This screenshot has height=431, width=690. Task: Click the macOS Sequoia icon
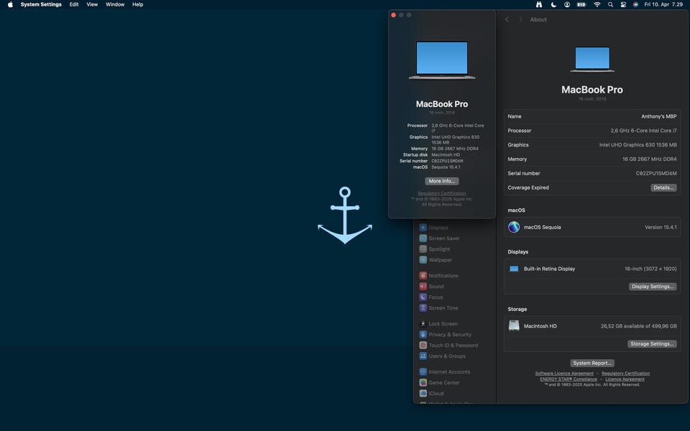click(514, 227)
